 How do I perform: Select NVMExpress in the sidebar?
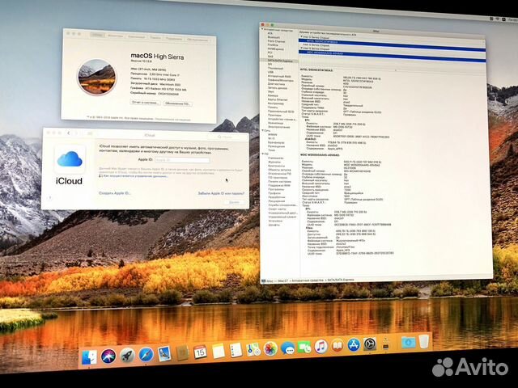click(275, 48)
